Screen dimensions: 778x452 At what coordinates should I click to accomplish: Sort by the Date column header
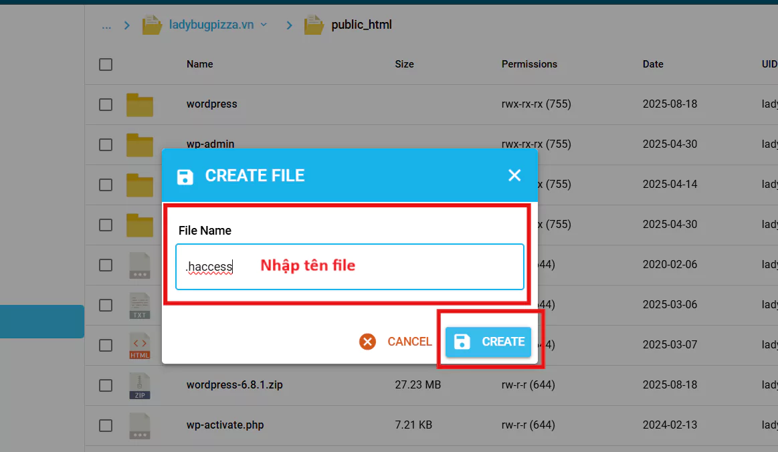(653, 64)
